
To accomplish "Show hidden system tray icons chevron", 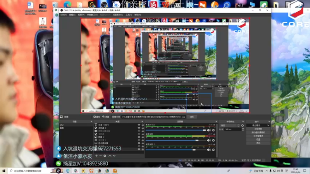I will click(267, 171).
